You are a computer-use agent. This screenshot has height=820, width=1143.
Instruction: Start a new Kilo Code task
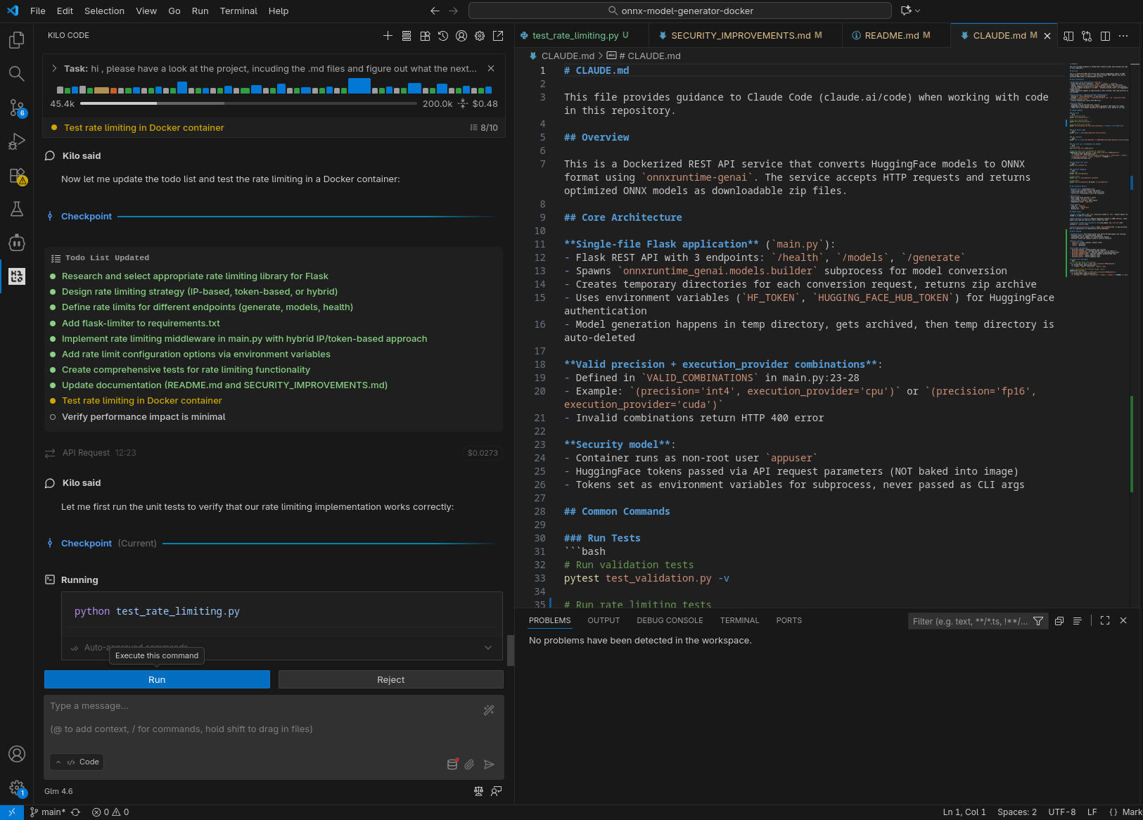pos(388,36)
